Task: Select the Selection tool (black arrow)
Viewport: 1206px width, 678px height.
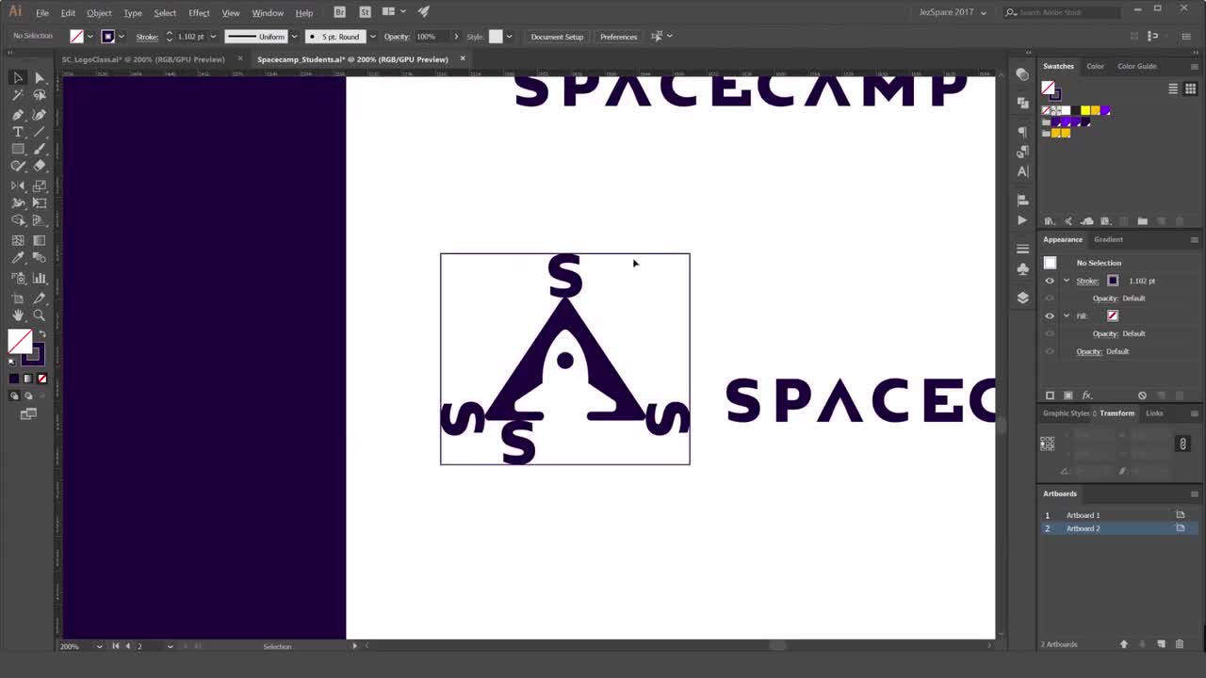Action: [18, 77]
